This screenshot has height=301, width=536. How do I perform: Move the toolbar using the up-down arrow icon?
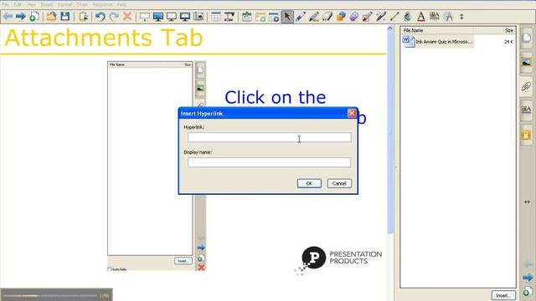point(461,17)
